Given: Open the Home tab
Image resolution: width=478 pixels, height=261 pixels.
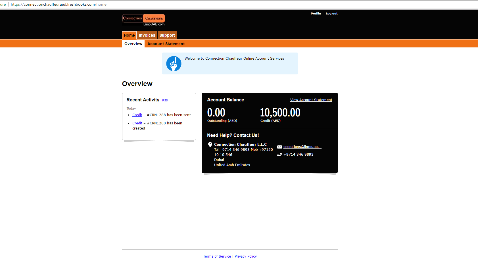Looking at the screenshot, I should pos(129,35).
